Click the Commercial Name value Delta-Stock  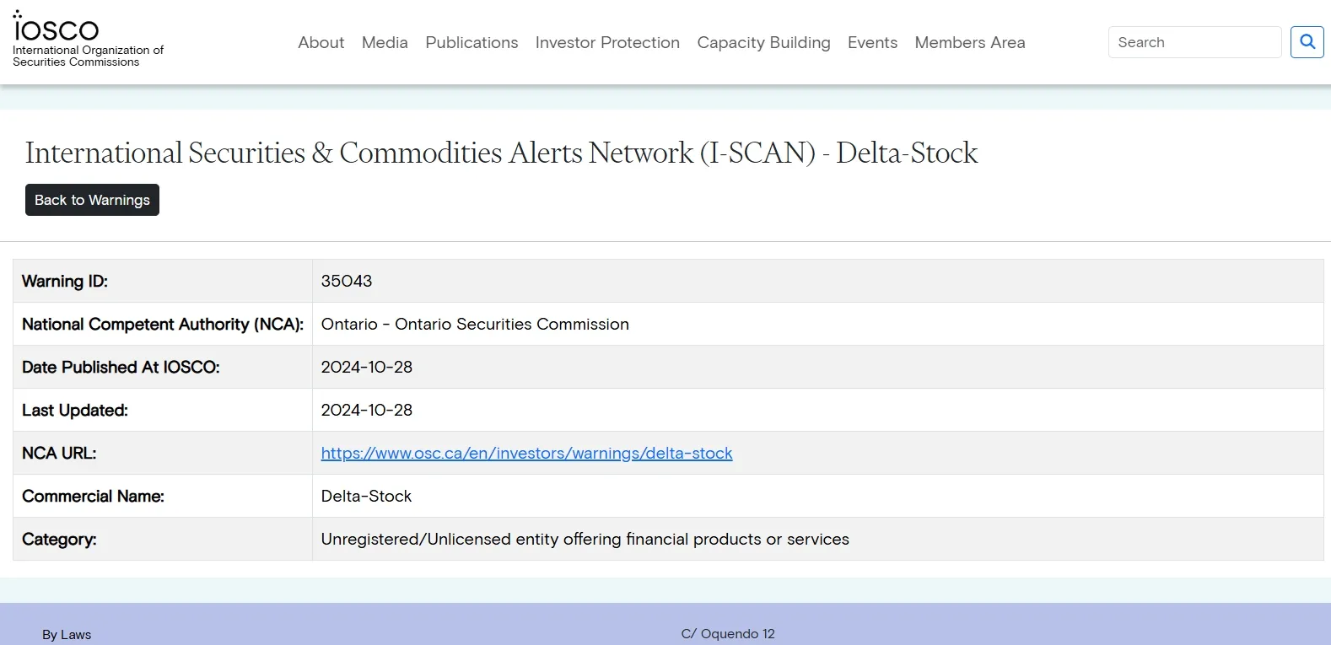pyautogui.click(x=366, y=496)
